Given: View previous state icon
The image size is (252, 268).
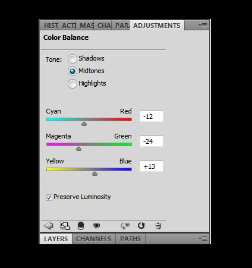Looking at the screenshot, I should pos(125,226).
